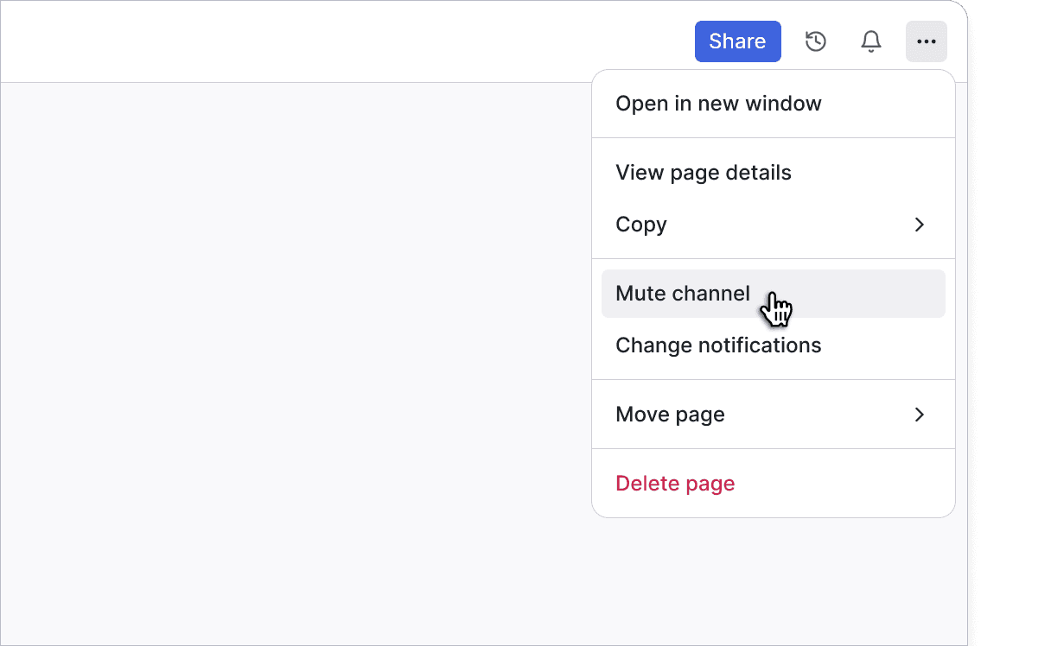This screenshot has height=646, width=1051.
Task: Choose View page details
Action: [x=703, y=173]
